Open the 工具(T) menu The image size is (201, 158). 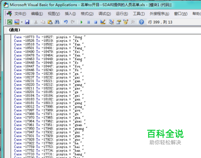pyautogui.click(x=139, y=14)
